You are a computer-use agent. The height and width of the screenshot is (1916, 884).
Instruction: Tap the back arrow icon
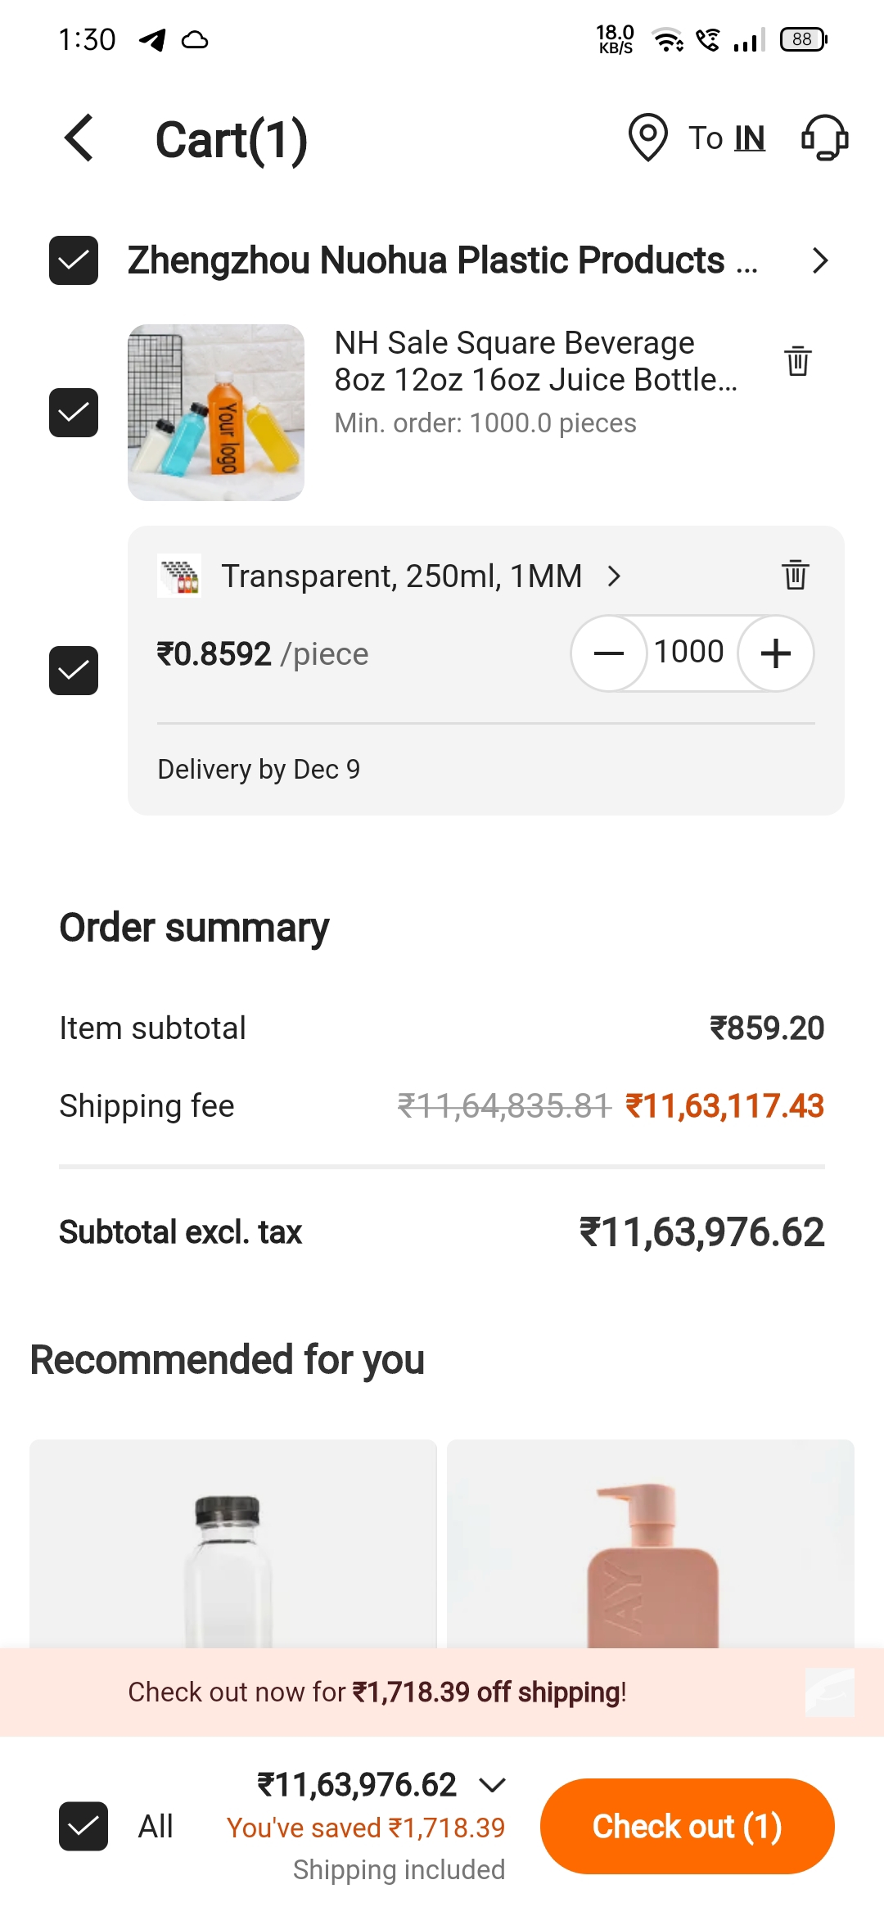coord(79,138)
